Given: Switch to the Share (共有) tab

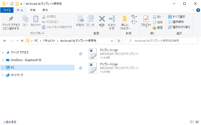Looking at the screenshot, I should [32, 10].
